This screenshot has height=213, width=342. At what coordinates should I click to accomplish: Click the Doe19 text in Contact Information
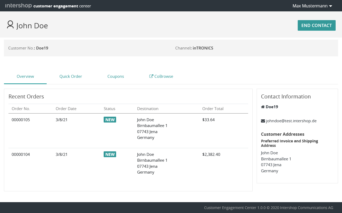point(272,107)
